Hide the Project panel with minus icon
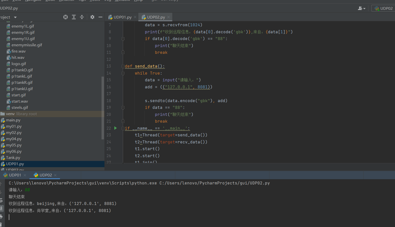The width and height of the screenshot is (395, 227). 100,17
